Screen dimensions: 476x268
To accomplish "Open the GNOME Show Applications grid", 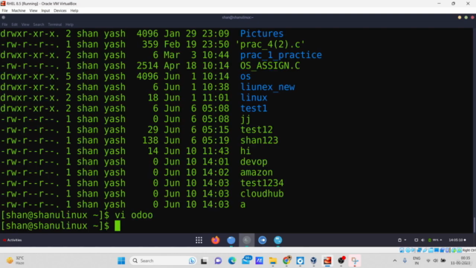I will 199,240.
